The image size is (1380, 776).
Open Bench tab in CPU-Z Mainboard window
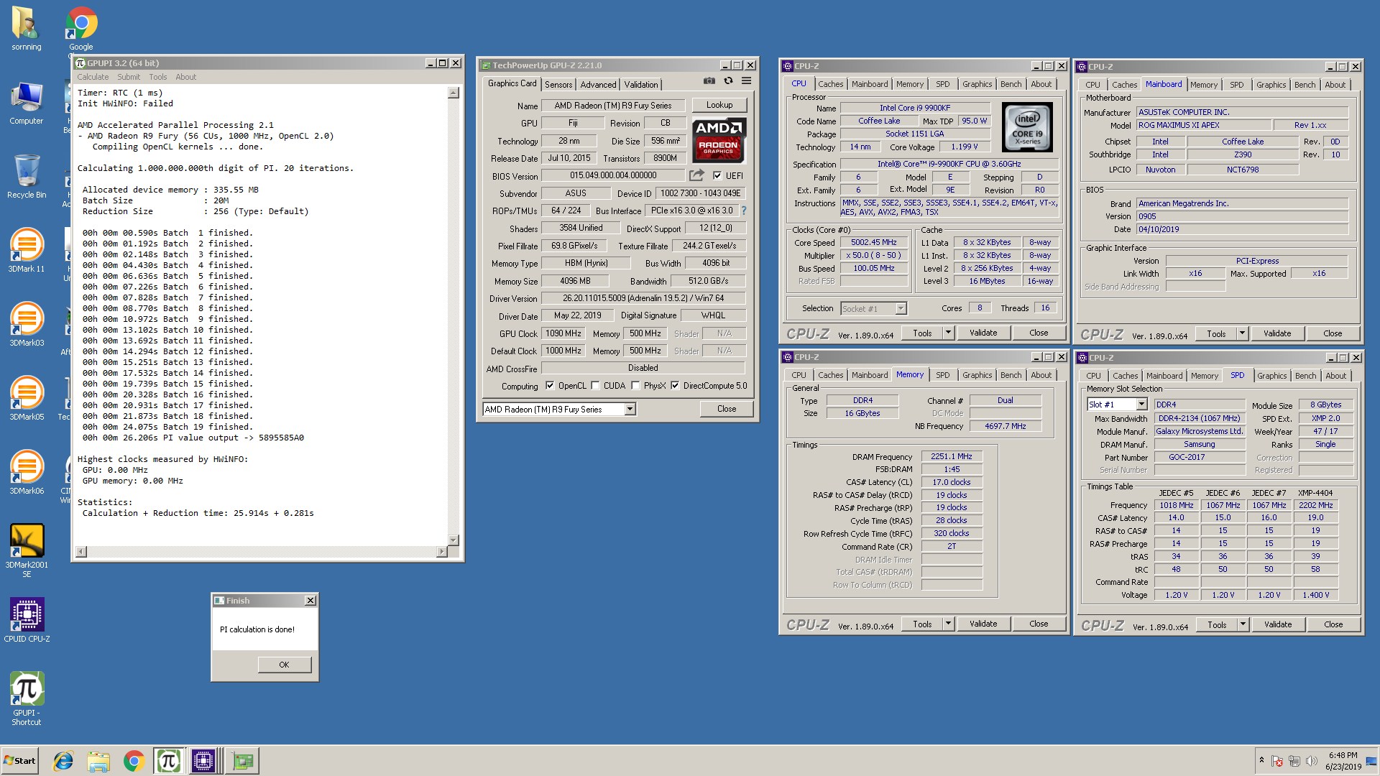tap(1305, 85)
